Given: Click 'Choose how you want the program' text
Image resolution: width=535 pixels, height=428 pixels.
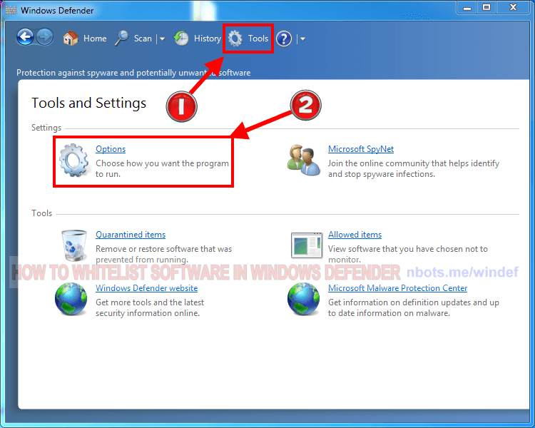Looking at the screenshot, I should (x=162, y=163).
